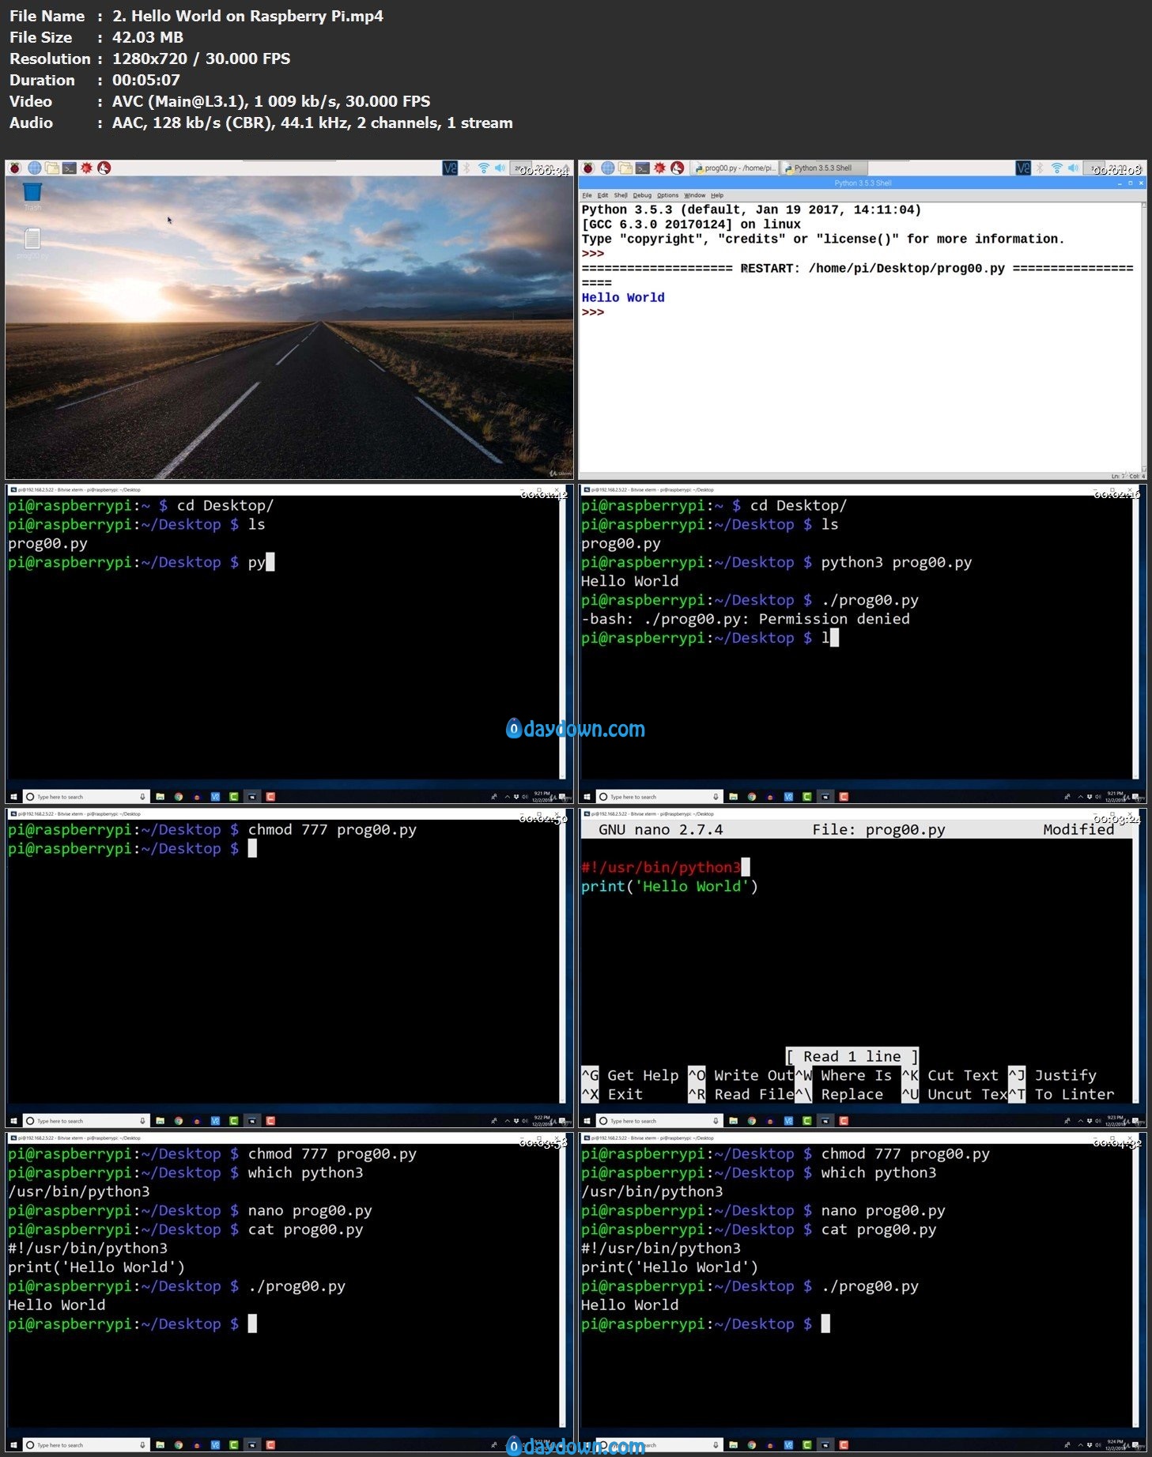Screen dimensions: 1152x1457
Task: Open the Options menu in the Python Shell
Action: point(667,195)
